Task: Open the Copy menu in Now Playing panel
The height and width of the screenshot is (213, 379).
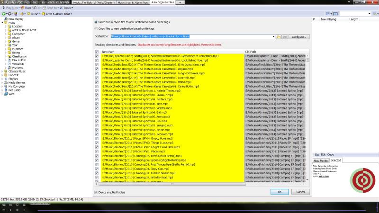Action: 330,155
